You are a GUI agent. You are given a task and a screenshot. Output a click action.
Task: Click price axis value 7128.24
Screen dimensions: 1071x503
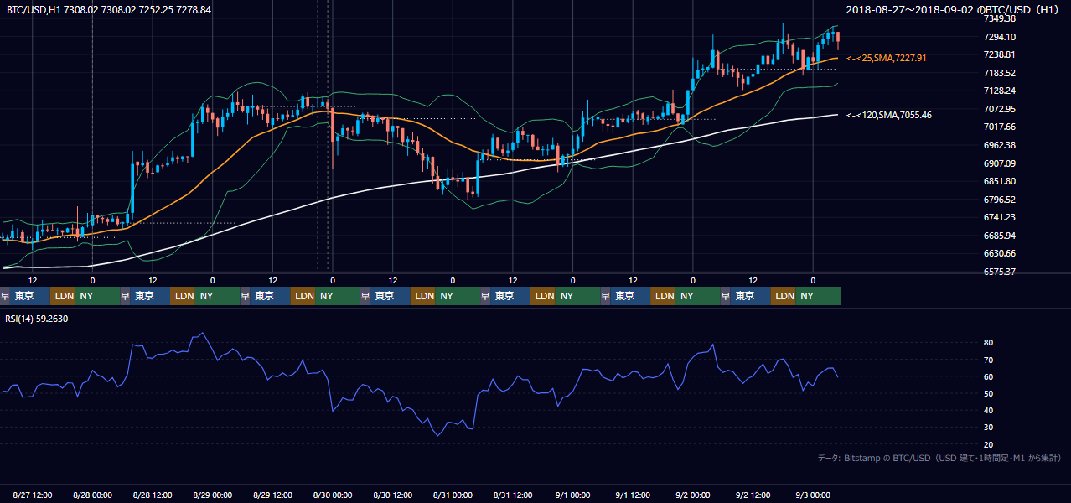[1000, 91]
